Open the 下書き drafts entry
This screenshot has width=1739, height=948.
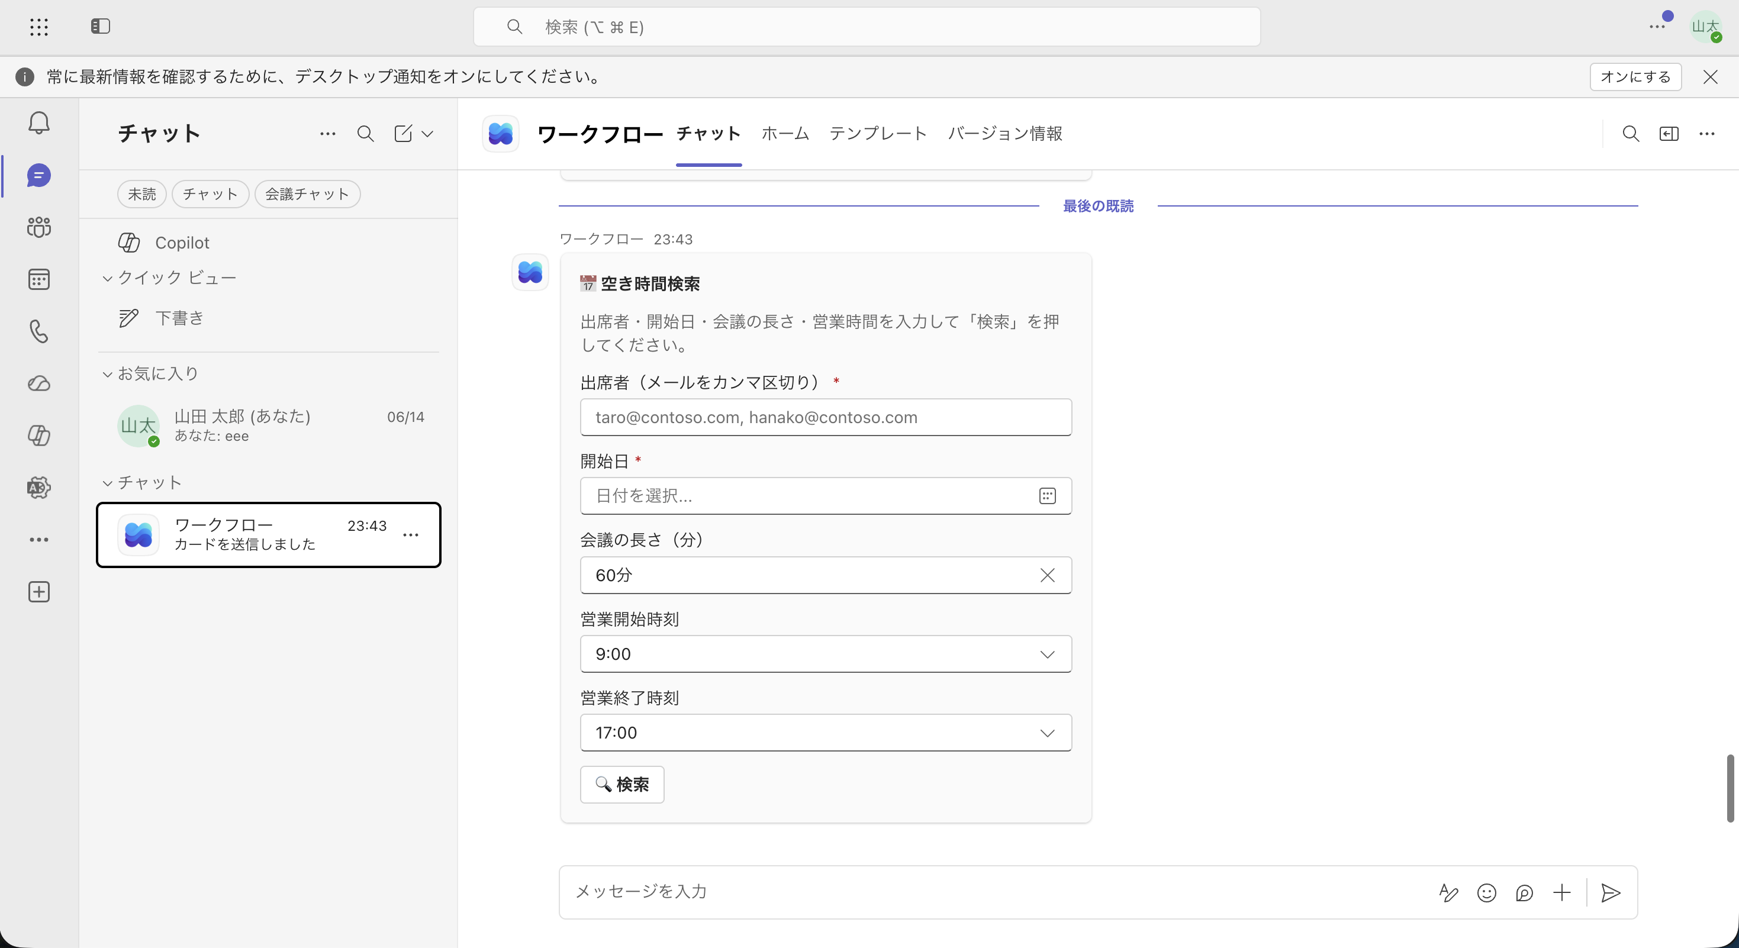click(269, 318)
